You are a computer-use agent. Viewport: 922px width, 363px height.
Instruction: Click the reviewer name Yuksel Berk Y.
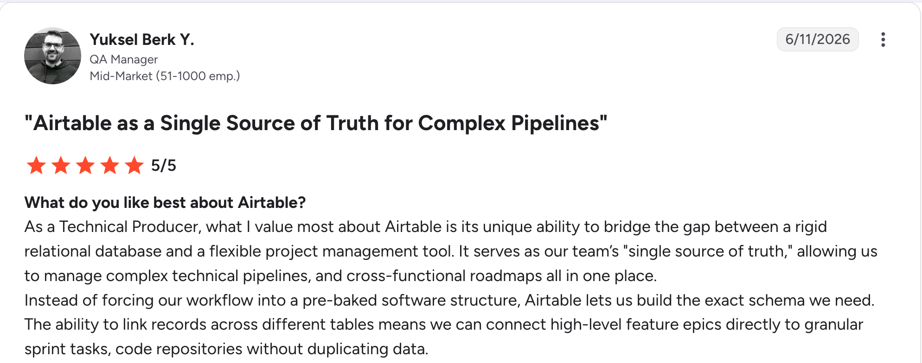click(142, 40)
